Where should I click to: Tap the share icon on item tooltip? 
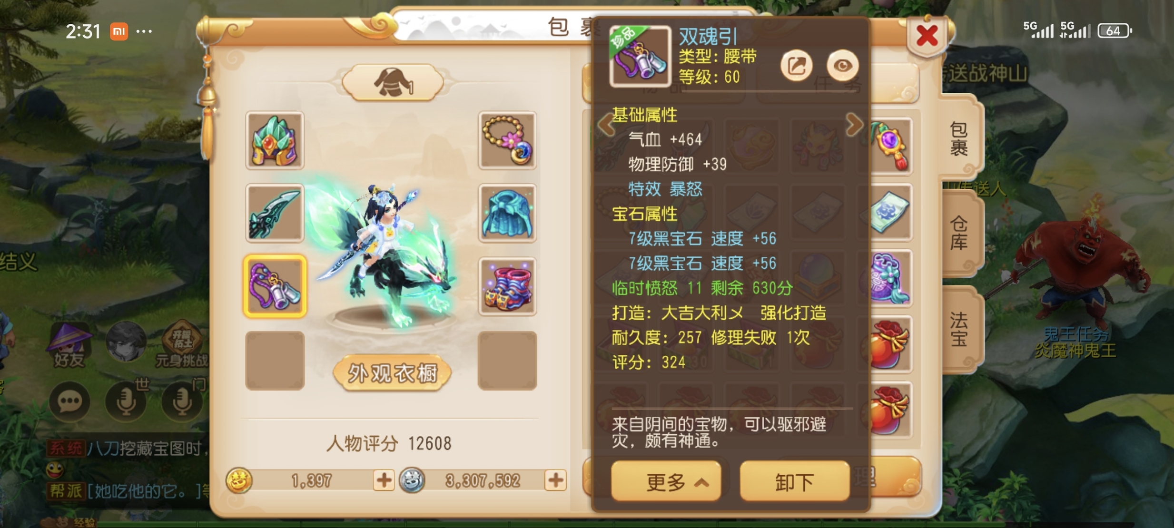(x=797, y=66)
